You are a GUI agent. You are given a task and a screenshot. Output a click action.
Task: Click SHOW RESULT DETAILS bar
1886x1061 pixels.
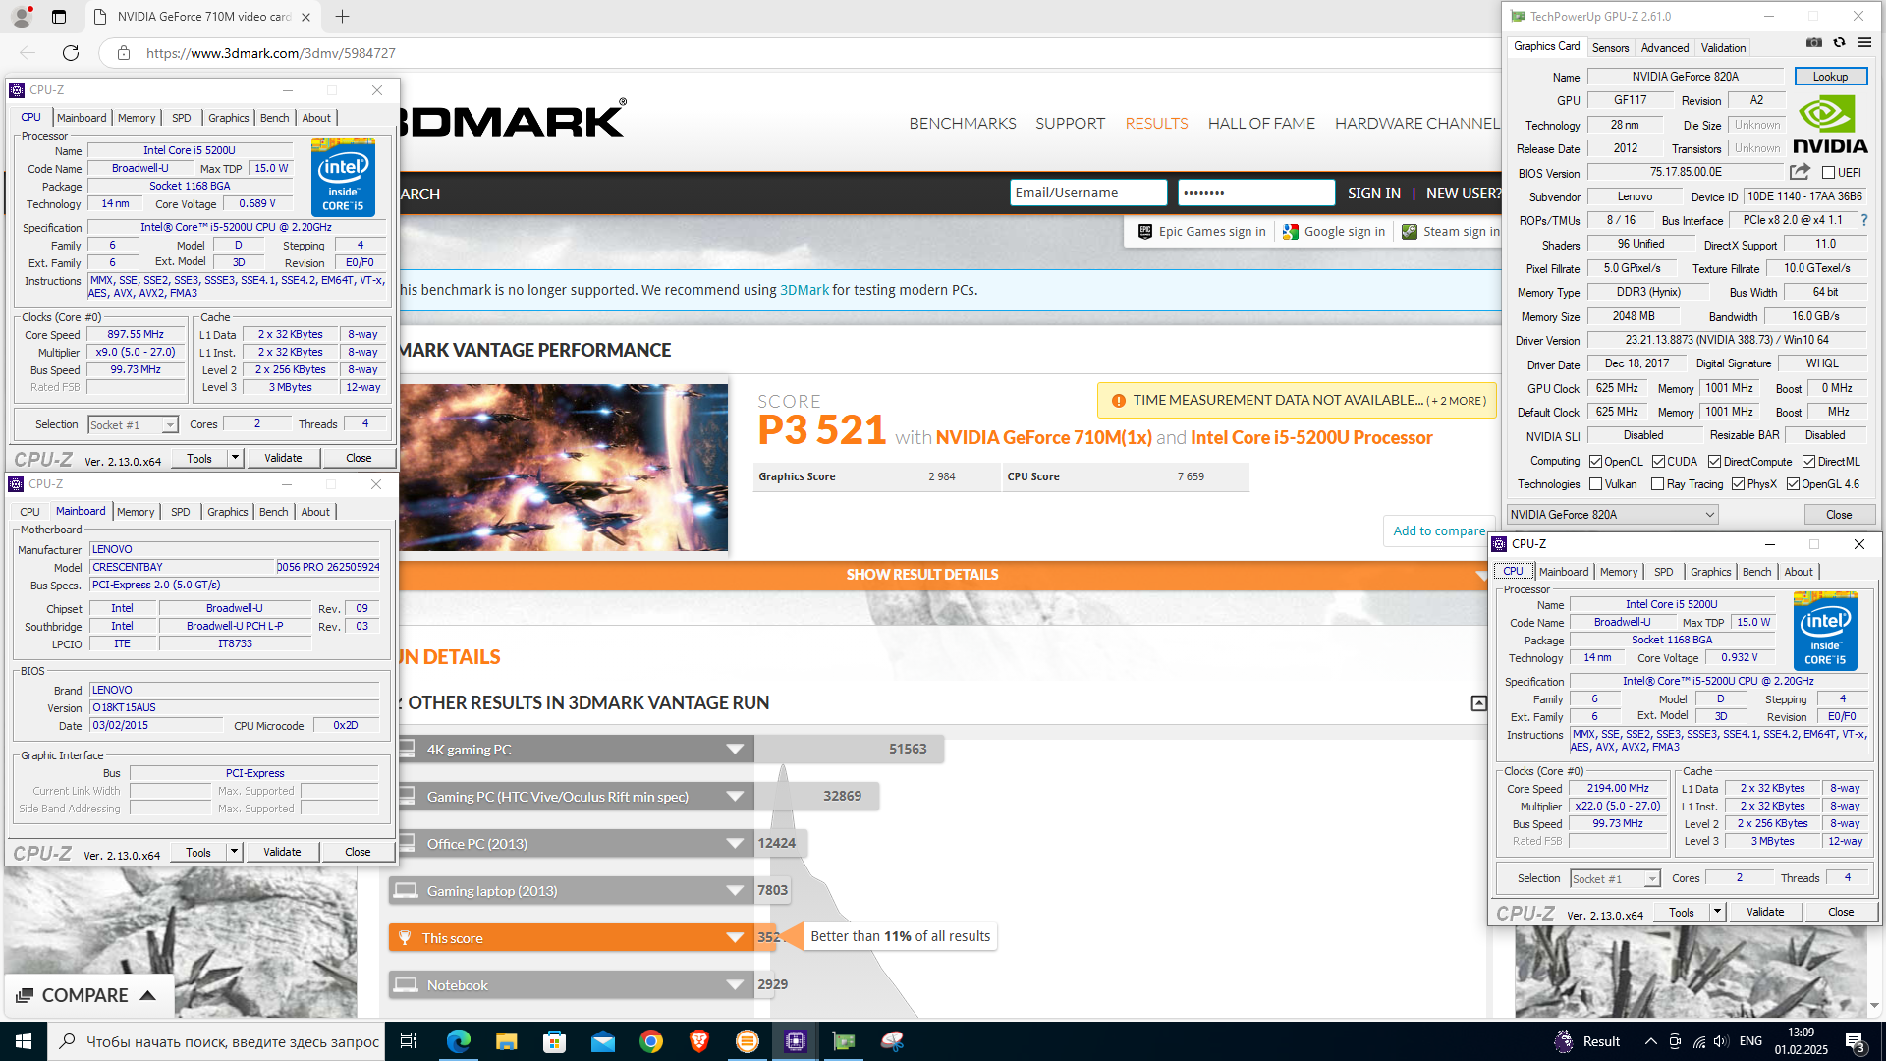922,575
